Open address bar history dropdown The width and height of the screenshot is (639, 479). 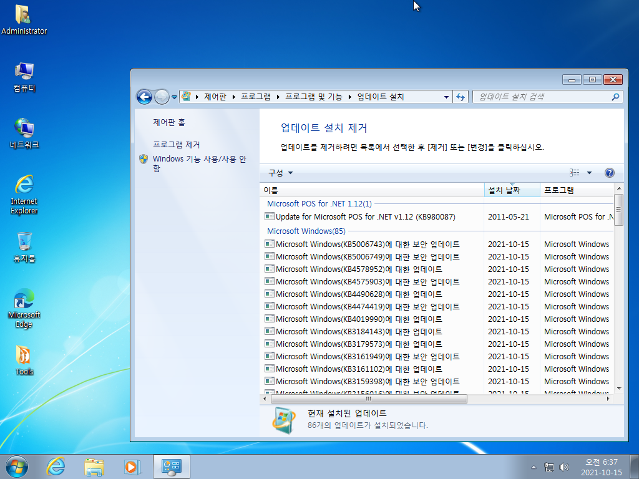pos(446,97)
